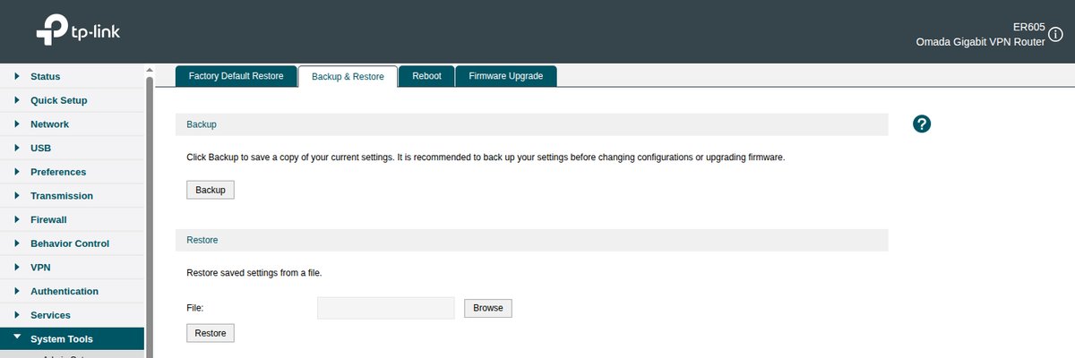The height and width of the screenshot is (358, 1075).
Task: Click the ER605 model text
Action: pos(1029,27)
